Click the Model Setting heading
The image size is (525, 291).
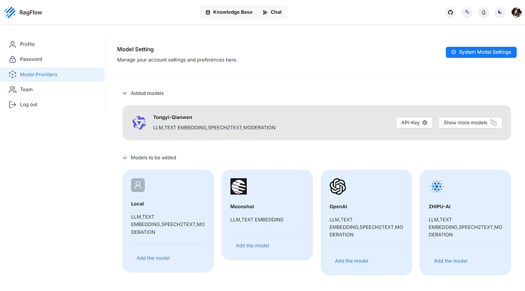[x=135, y=49]
